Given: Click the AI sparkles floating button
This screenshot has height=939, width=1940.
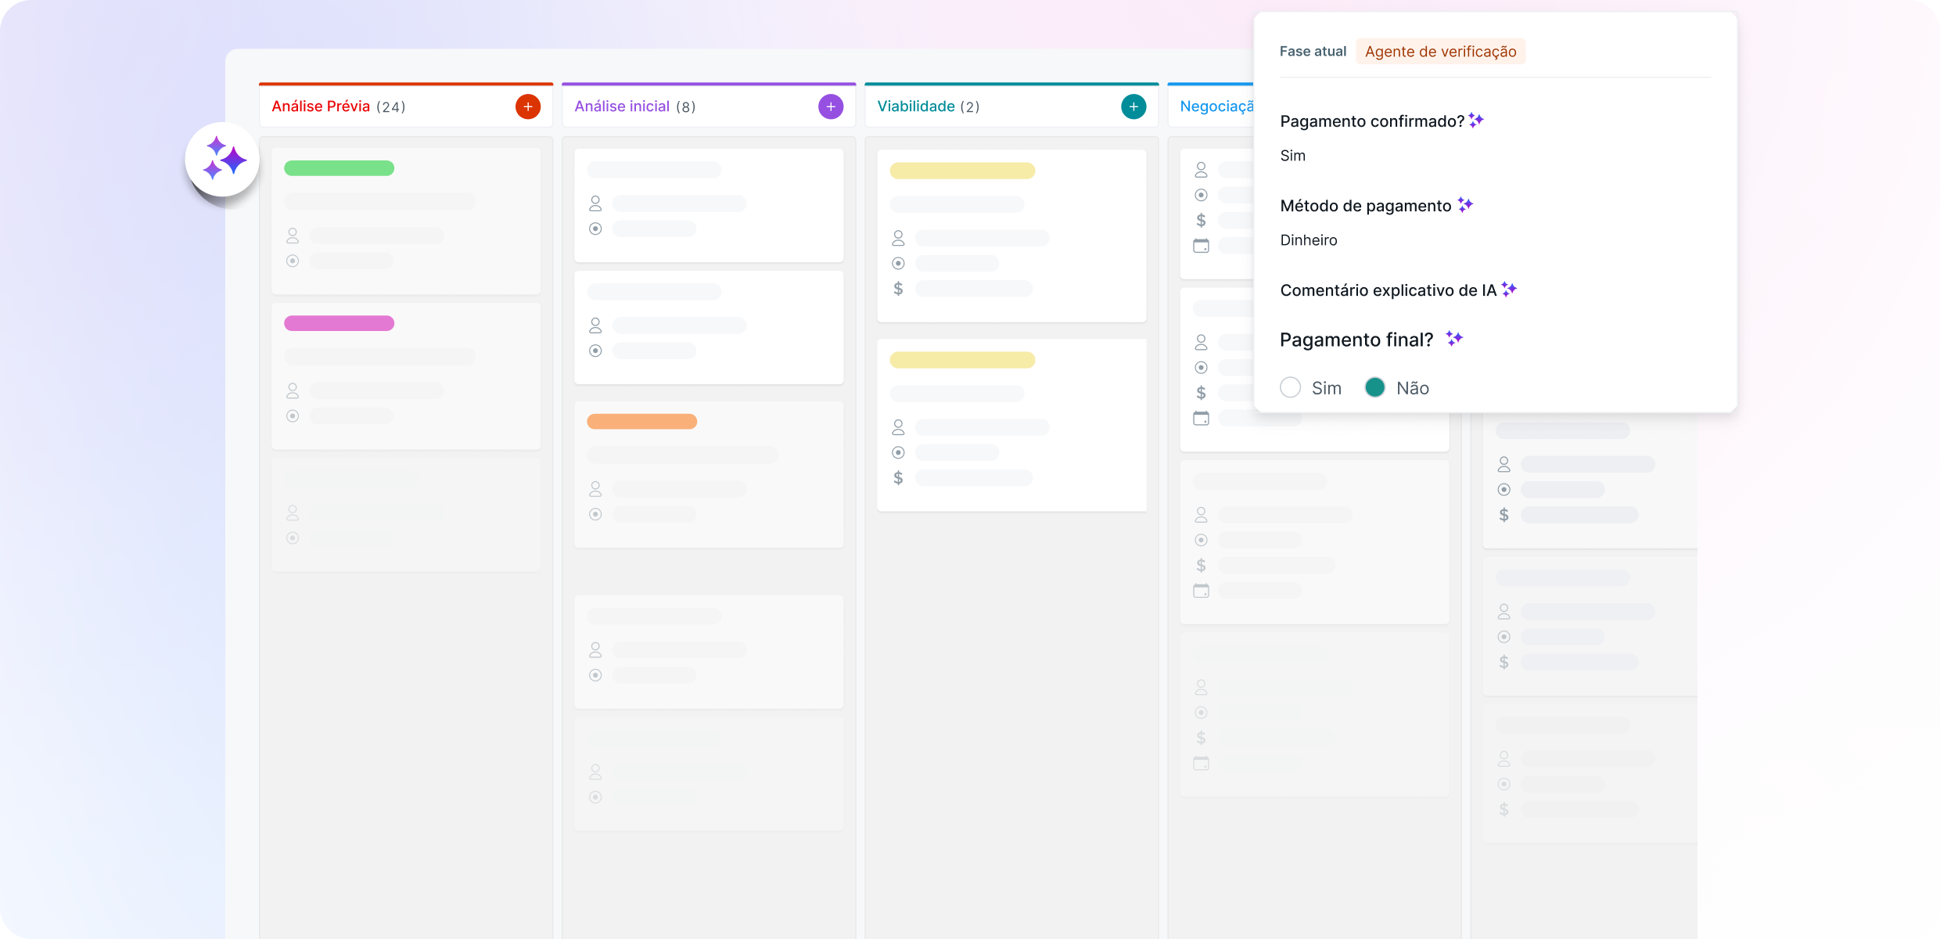Looking at the screenshot, I should pos(222,160).
